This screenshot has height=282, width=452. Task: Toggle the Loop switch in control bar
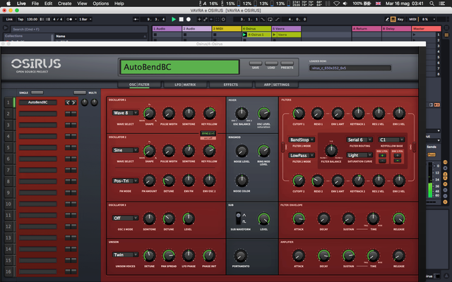(270, 19)
